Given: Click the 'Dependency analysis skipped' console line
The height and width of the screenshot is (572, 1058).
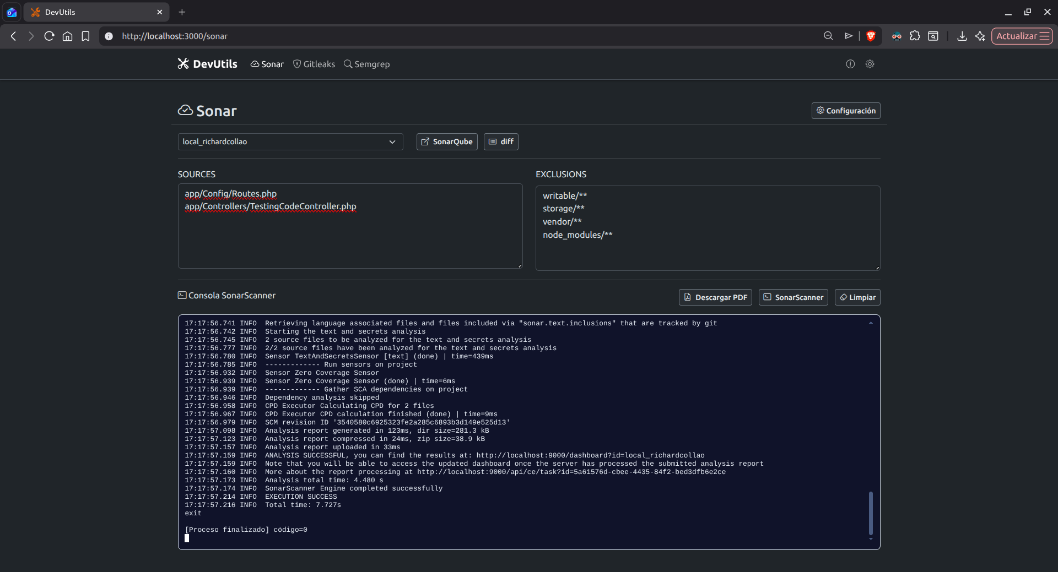Looking at the screenshot, I should coord(282,397).
